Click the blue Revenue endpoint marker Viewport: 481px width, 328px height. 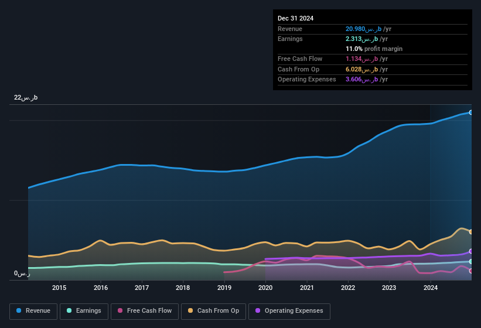click(x=471, y=112)
